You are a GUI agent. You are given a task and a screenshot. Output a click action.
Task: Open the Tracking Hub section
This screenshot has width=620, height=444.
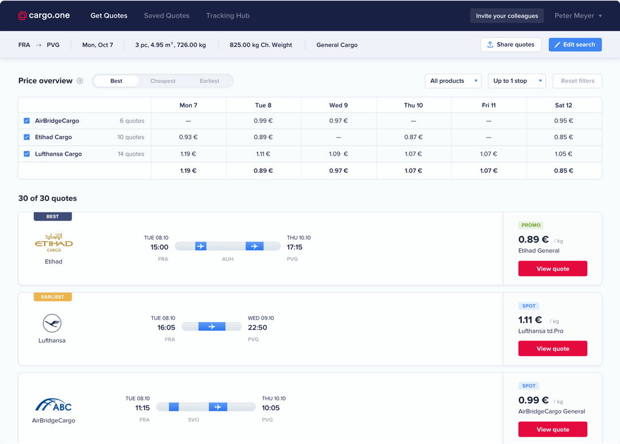pos(227,16)
